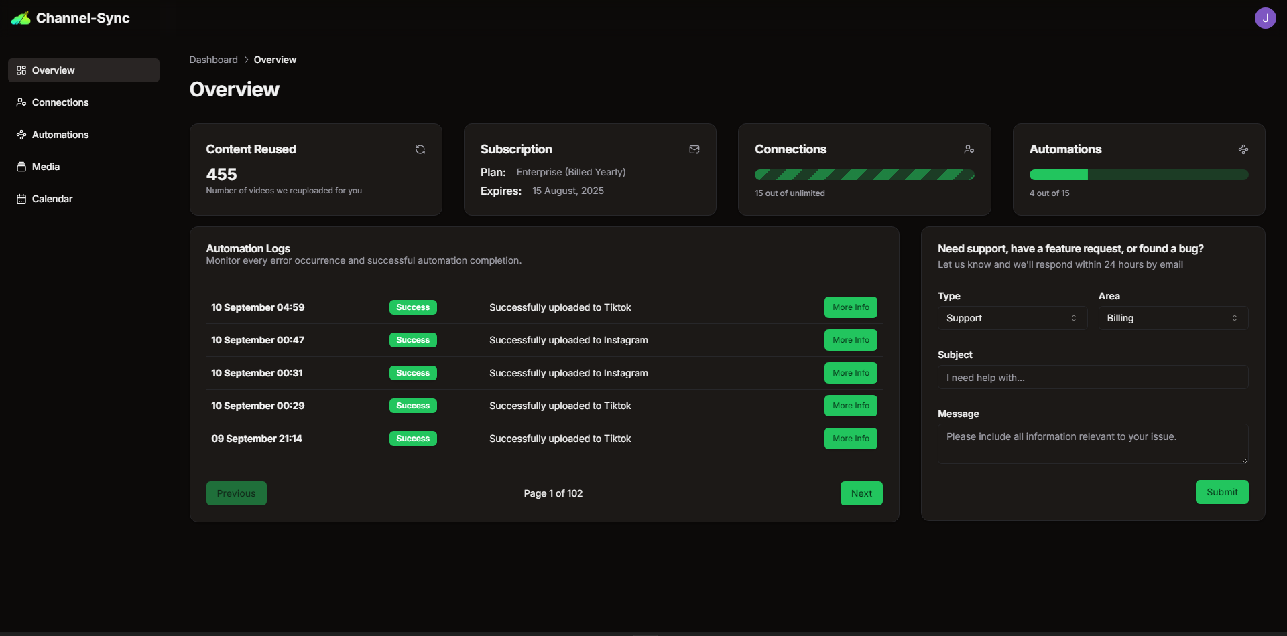Click More Info for 10 September 00:31 log
1287x636 pixels.
pos(851,373)
